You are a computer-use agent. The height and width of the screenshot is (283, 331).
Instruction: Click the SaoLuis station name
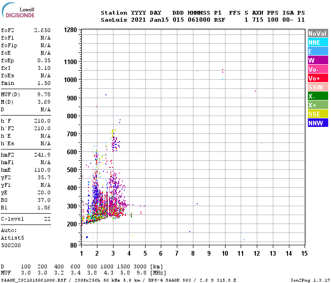[x=114, y=20]
